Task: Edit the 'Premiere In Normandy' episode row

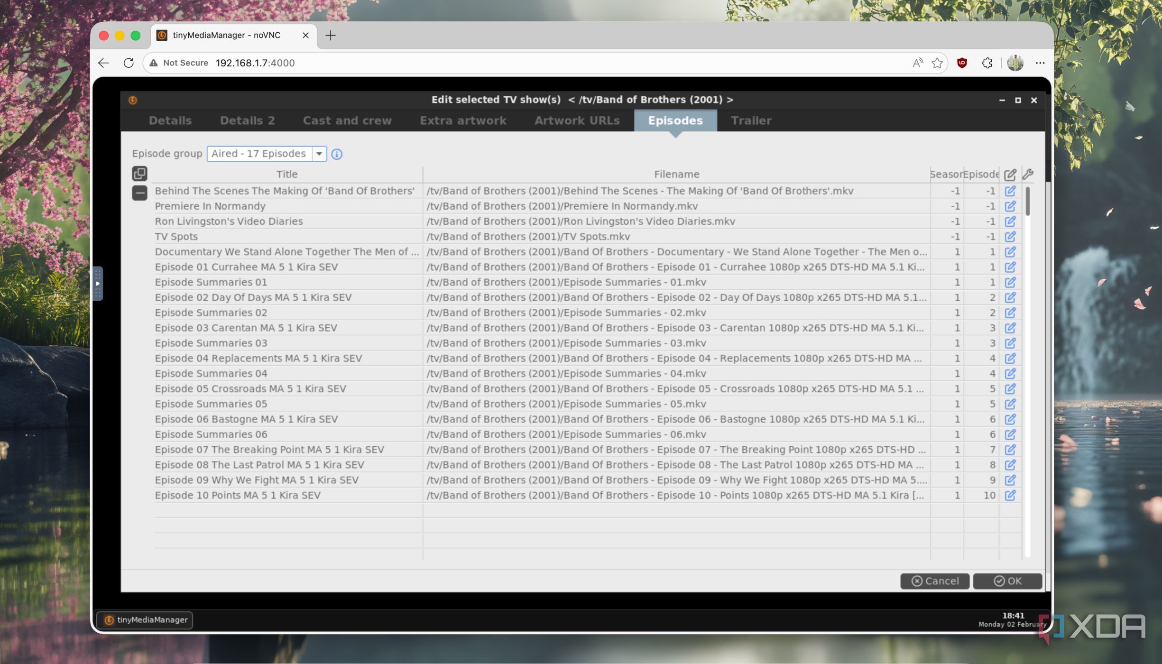Action: 1010,206
